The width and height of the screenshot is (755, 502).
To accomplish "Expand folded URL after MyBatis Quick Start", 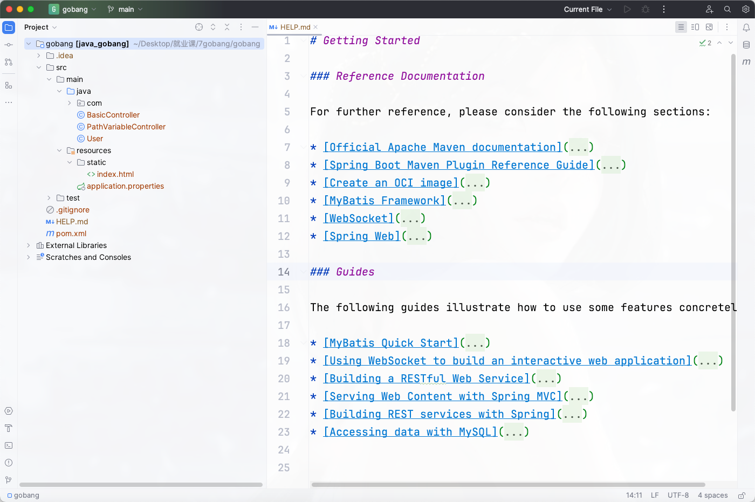I will pyautogui.click(x=475, y=343).
